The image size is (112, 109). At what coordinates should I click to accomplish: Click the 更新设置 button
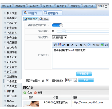point(84,74)
